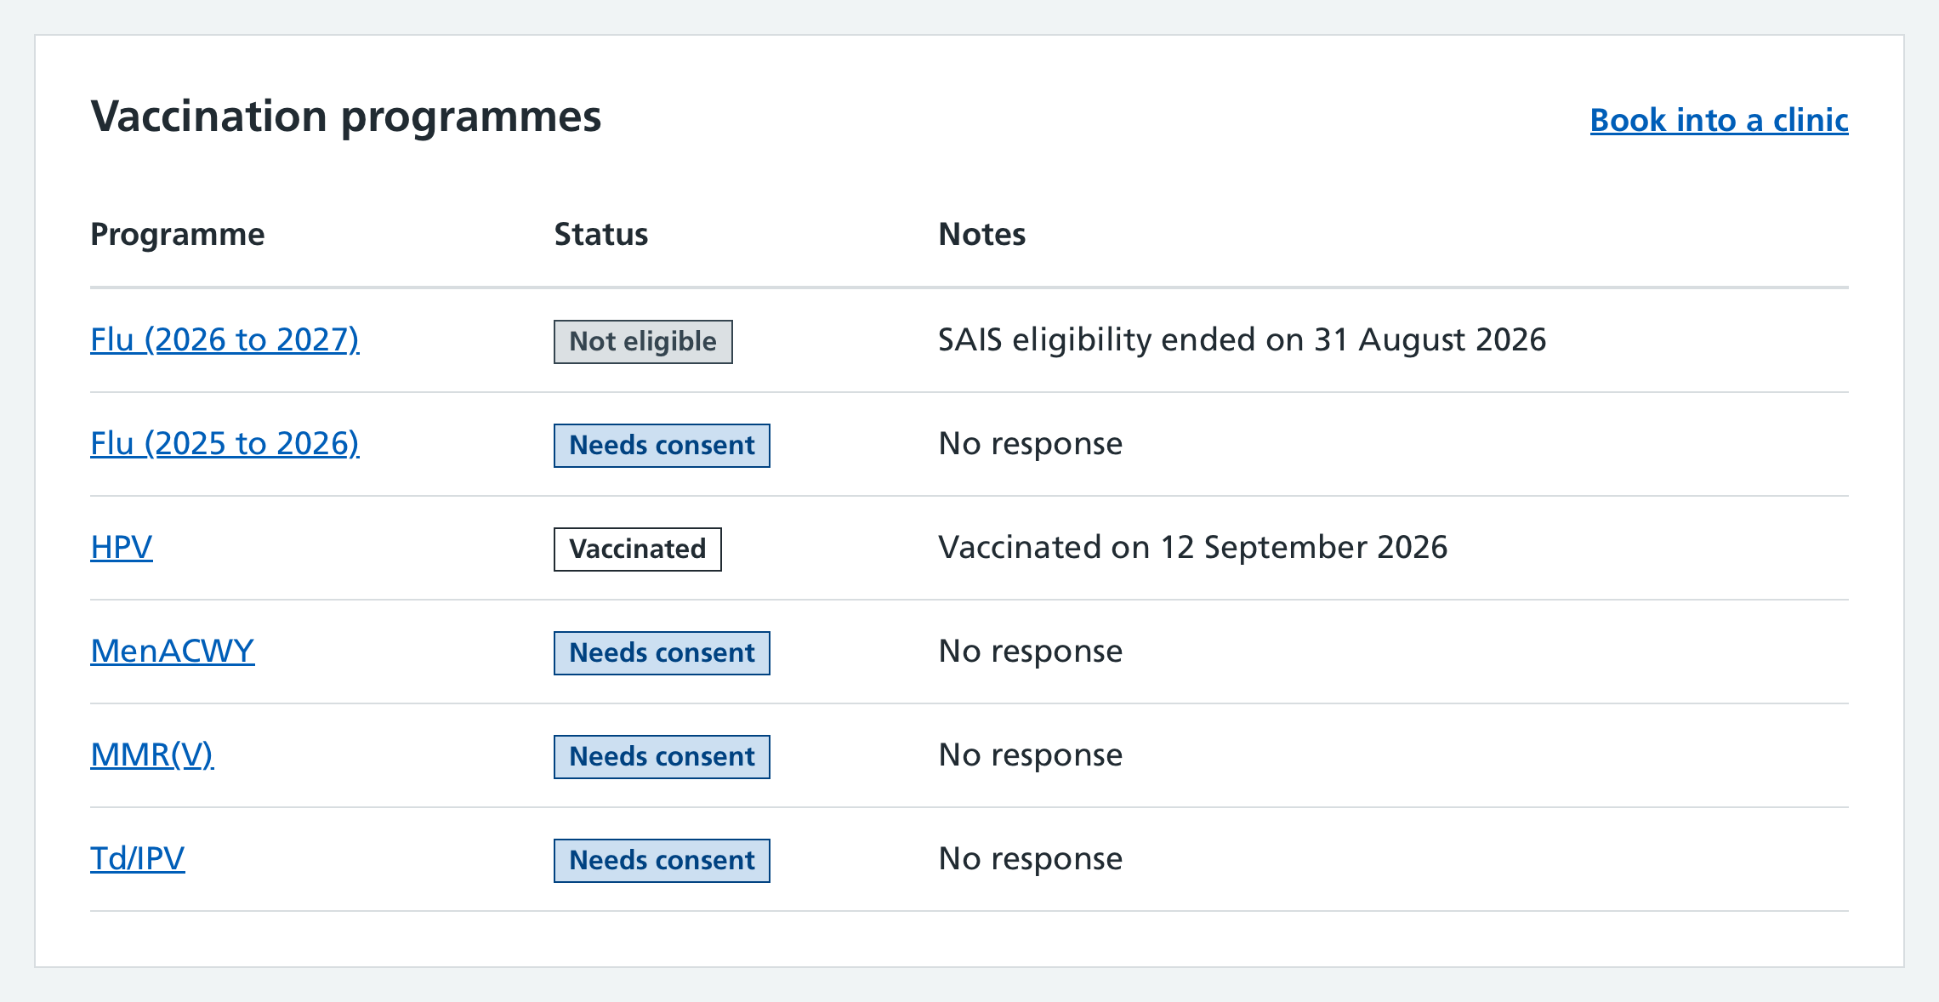Click No response note in MMR(V) row

(1031, 755)
